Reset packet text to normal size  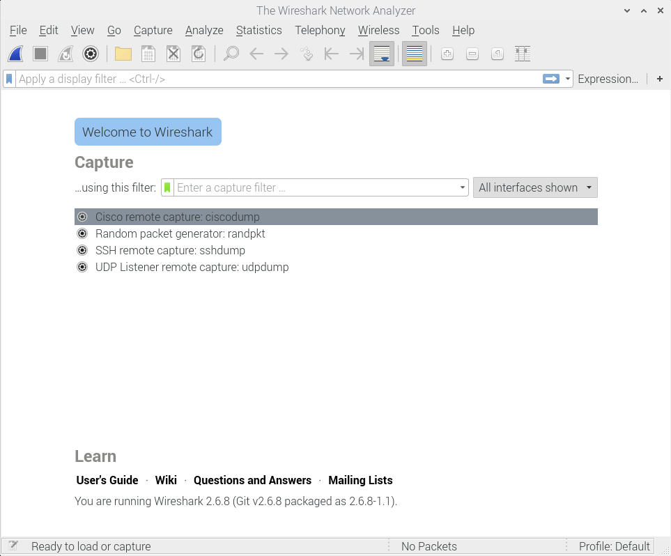point(498,54)
